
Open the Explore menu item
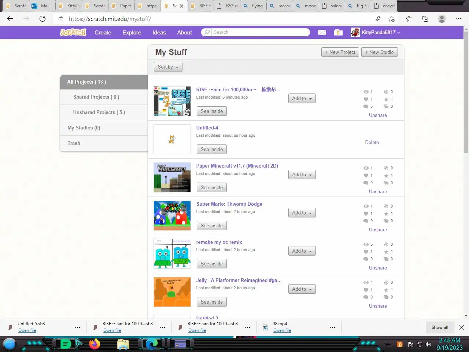[132, 32]
